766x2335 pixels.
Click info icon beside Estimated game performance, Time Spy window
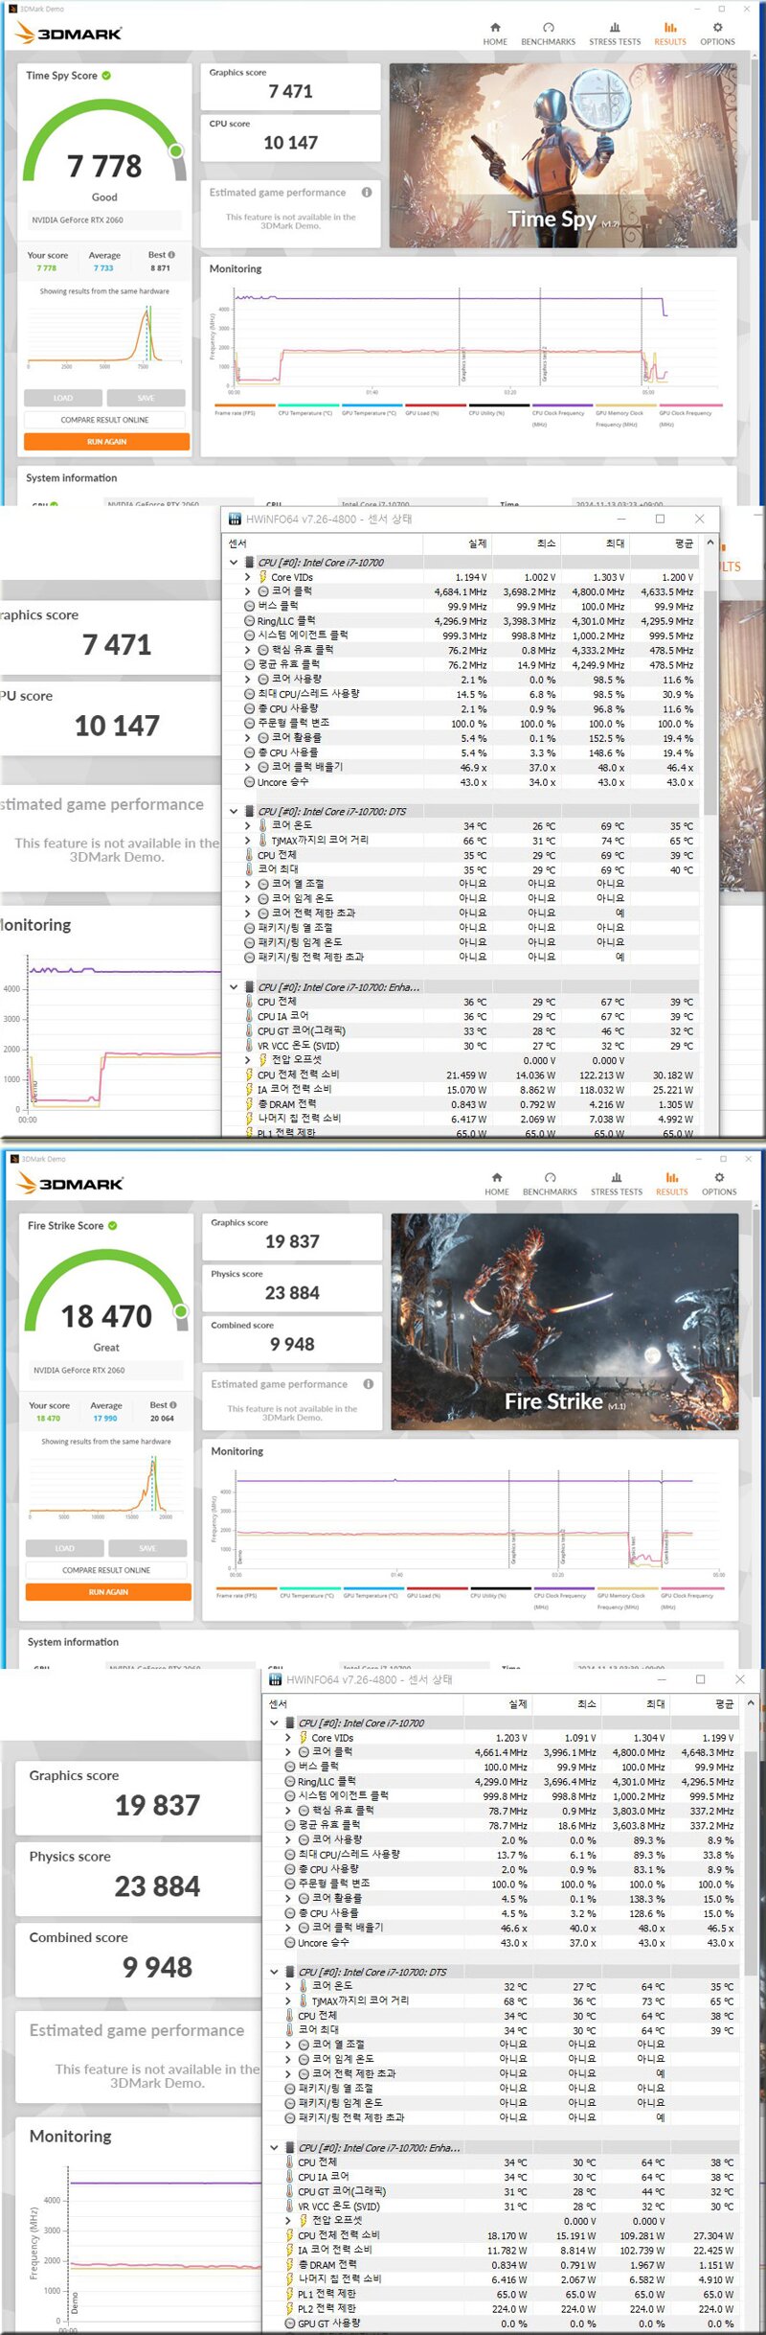(x=367, y=193)
